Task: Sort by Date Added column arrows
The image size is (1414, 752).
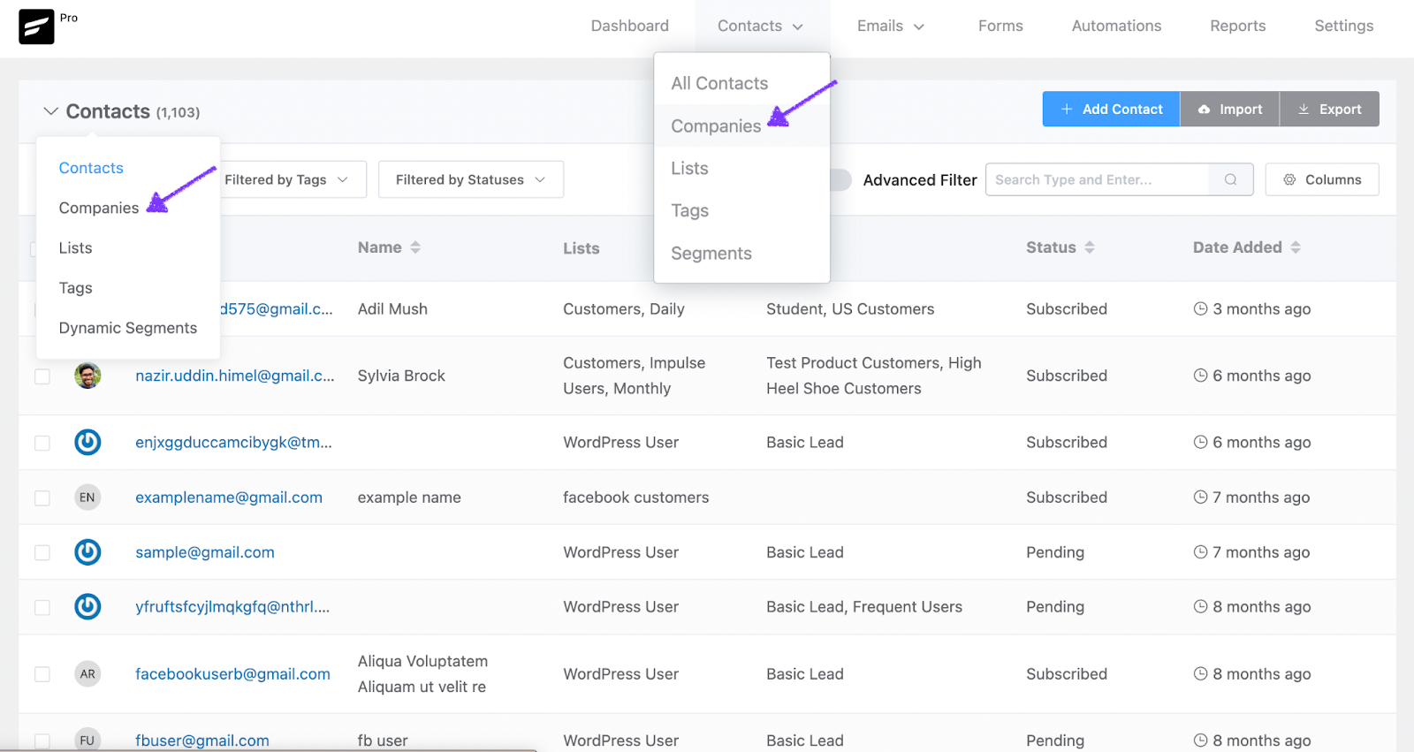Action: [1296, 247]
